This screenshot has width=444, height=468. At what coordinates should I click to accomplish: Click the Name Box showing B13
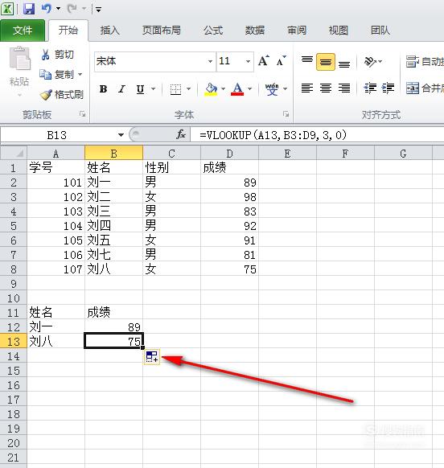[x=57, y=135]
